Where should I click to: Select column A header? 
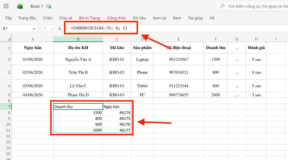33,39
